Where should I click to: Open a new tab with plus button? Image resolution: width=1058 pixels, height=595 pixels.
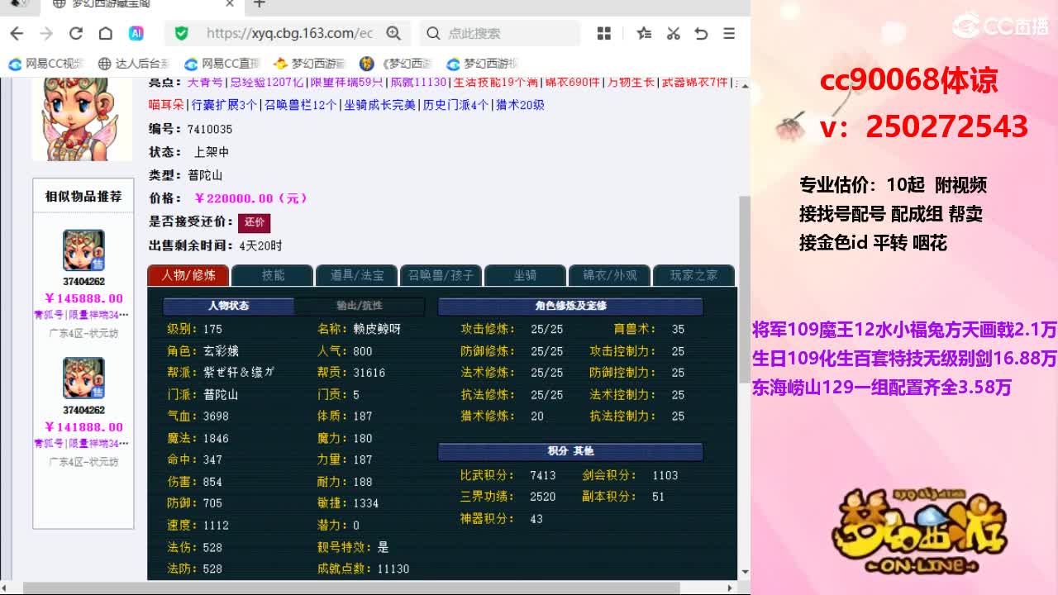[260, 4]
